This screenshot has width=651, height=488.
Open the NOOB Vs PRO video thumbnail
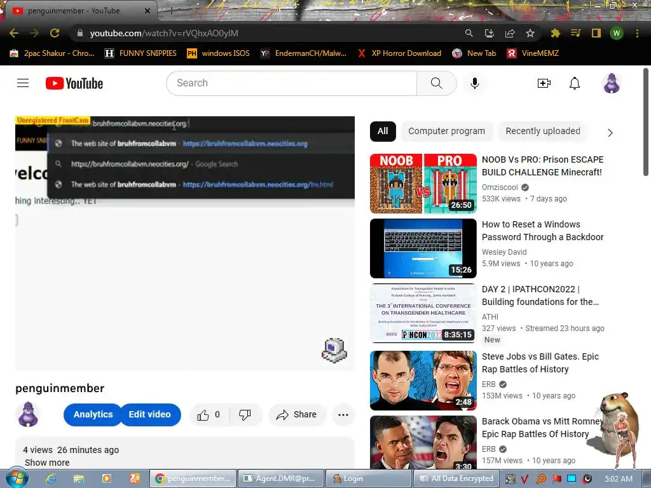pyautogui.click(x=423, y=184)
